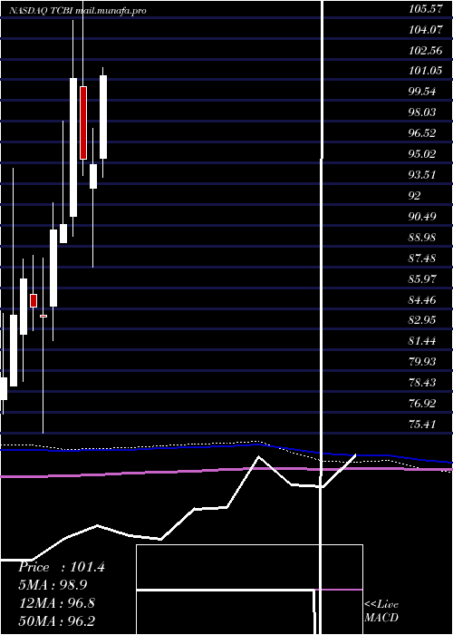The image size is (453, 635).
Task: Click the '12MA : 96.8' readout
Action: tap(57, 603)
